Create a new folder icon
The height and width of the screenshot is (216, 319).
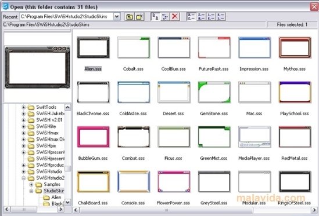tap(139, 17)
